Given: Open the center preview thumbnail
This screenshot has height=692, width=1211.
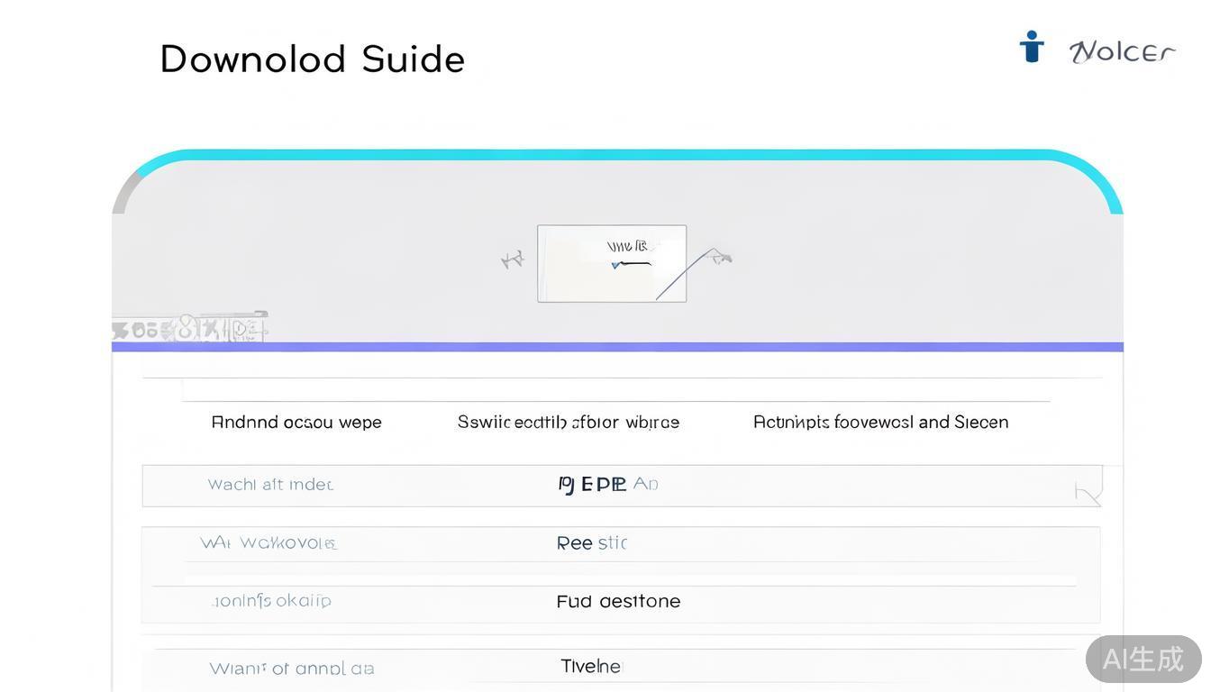Looking at the screenshot, I should [x=612, y=263].
